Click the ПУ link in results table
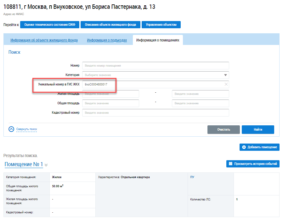The width and height of the screenshot is (283, 218). point(192,177)
